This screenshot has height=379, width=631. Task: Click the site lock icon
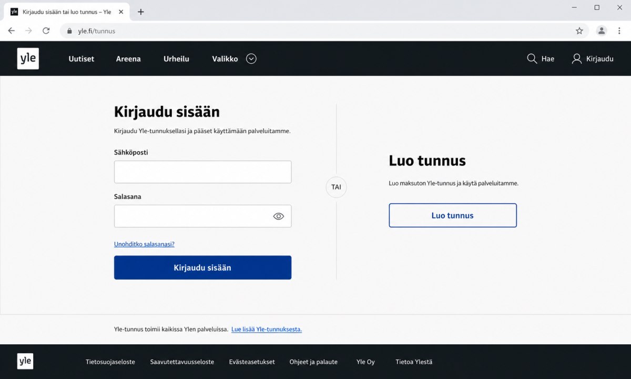[69, 31]
